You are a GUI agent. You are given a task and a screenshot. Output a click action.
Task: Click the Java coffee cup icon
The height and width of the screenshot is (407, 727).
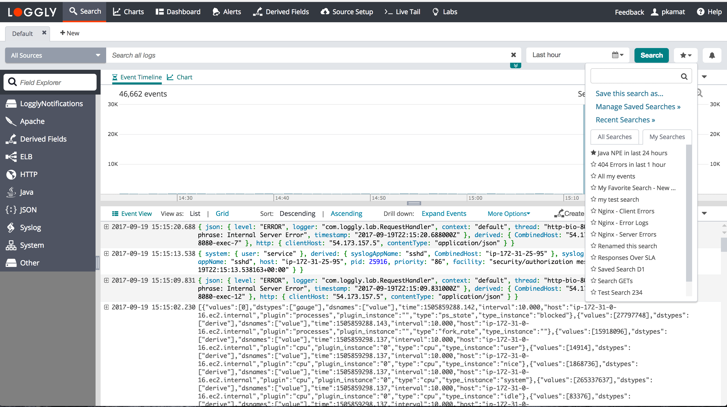click(11, 192)
